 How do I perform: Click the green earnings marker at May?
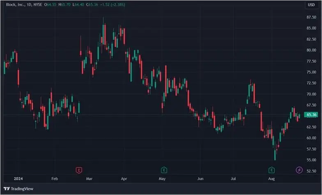pos(164,170)
